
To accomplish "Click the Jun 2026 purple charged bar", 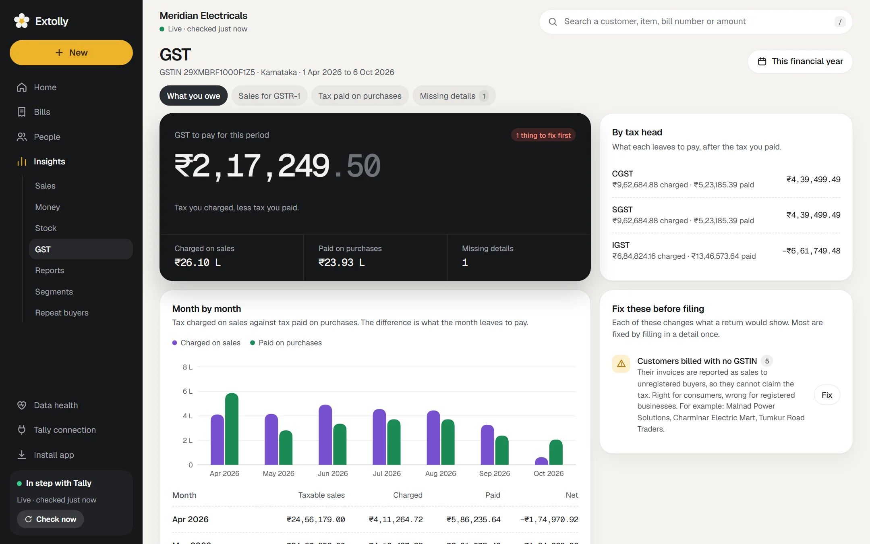I will (x=325, y=435).
